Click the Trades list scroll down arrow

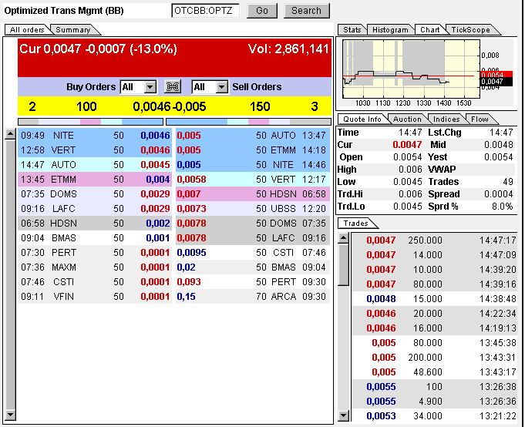[x=343, y=415]
